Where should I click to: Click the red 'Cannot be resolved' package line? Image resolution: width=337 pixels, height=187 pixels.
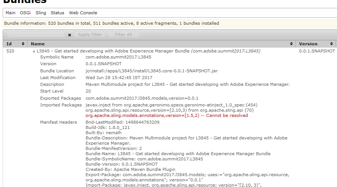(167, 115)
